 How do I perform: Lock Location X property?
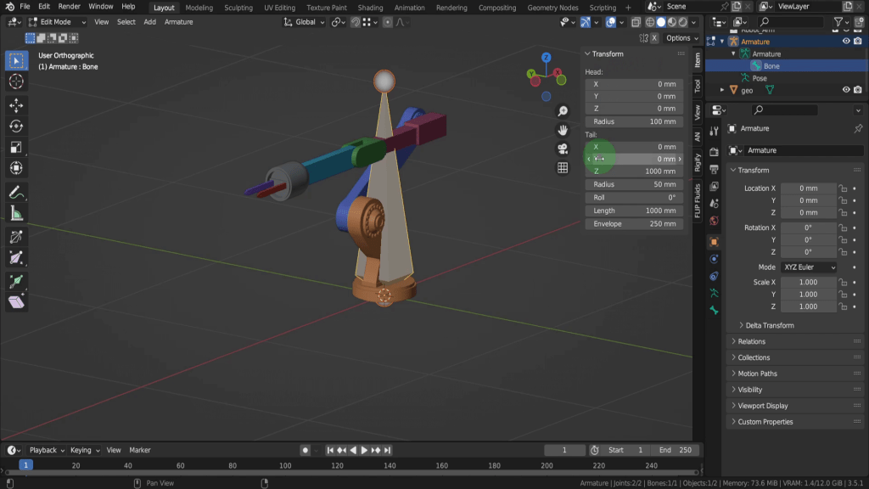843,188
